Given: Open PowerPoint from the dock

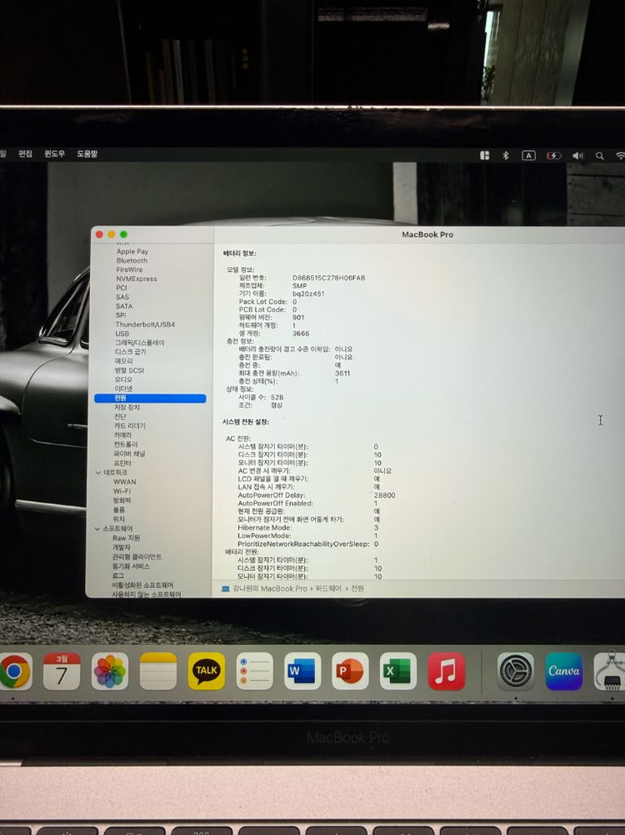Looking at the screenshot, I should (350, 671).
